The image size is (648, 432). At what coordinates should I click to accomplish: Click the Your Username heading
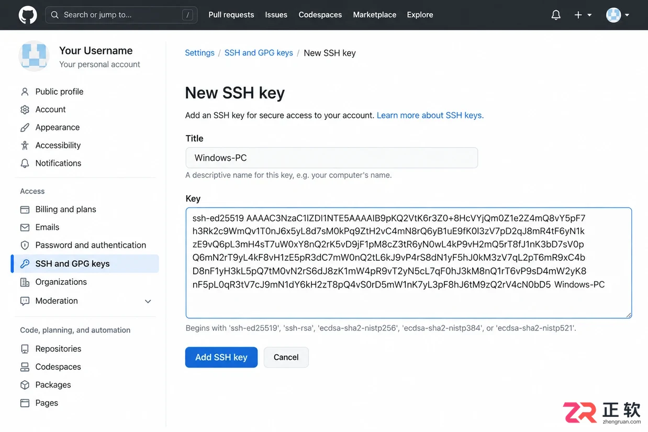[x=96, y=50]
